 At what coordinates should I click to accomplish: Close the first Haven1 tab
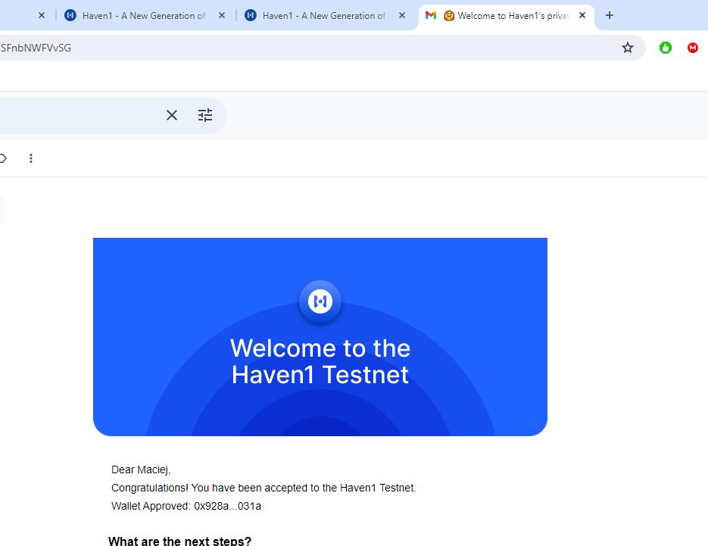(x=222, y=15)
